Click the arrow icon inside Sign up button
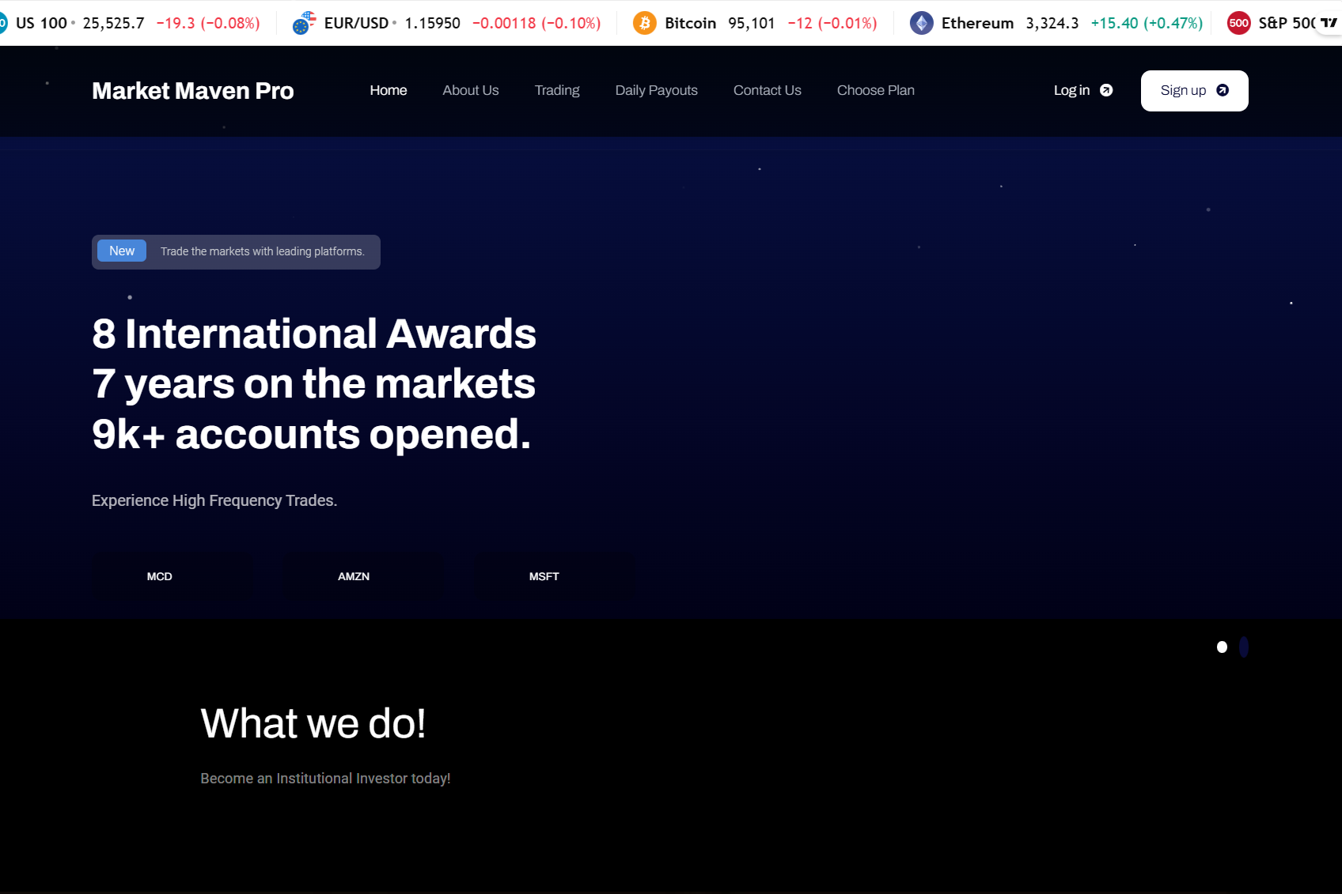The image size is (1342, 894). pos(1223,90)
